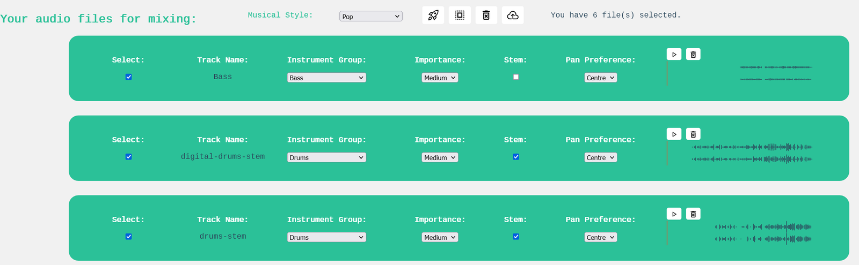This screenshot has height=265, width=859.
Task: Uncheck Select for drums-stem track
Action: coord(128,236)
